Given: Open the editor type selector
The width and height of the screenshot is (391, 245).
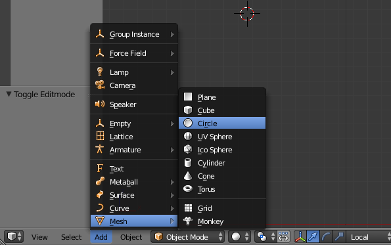Looking at the screenshot, I should 14,236.
